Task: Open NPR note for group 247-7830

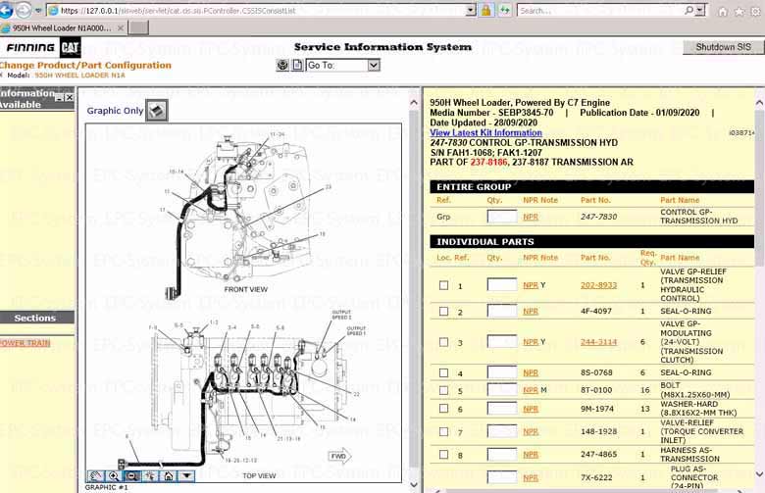Action: 531,217
